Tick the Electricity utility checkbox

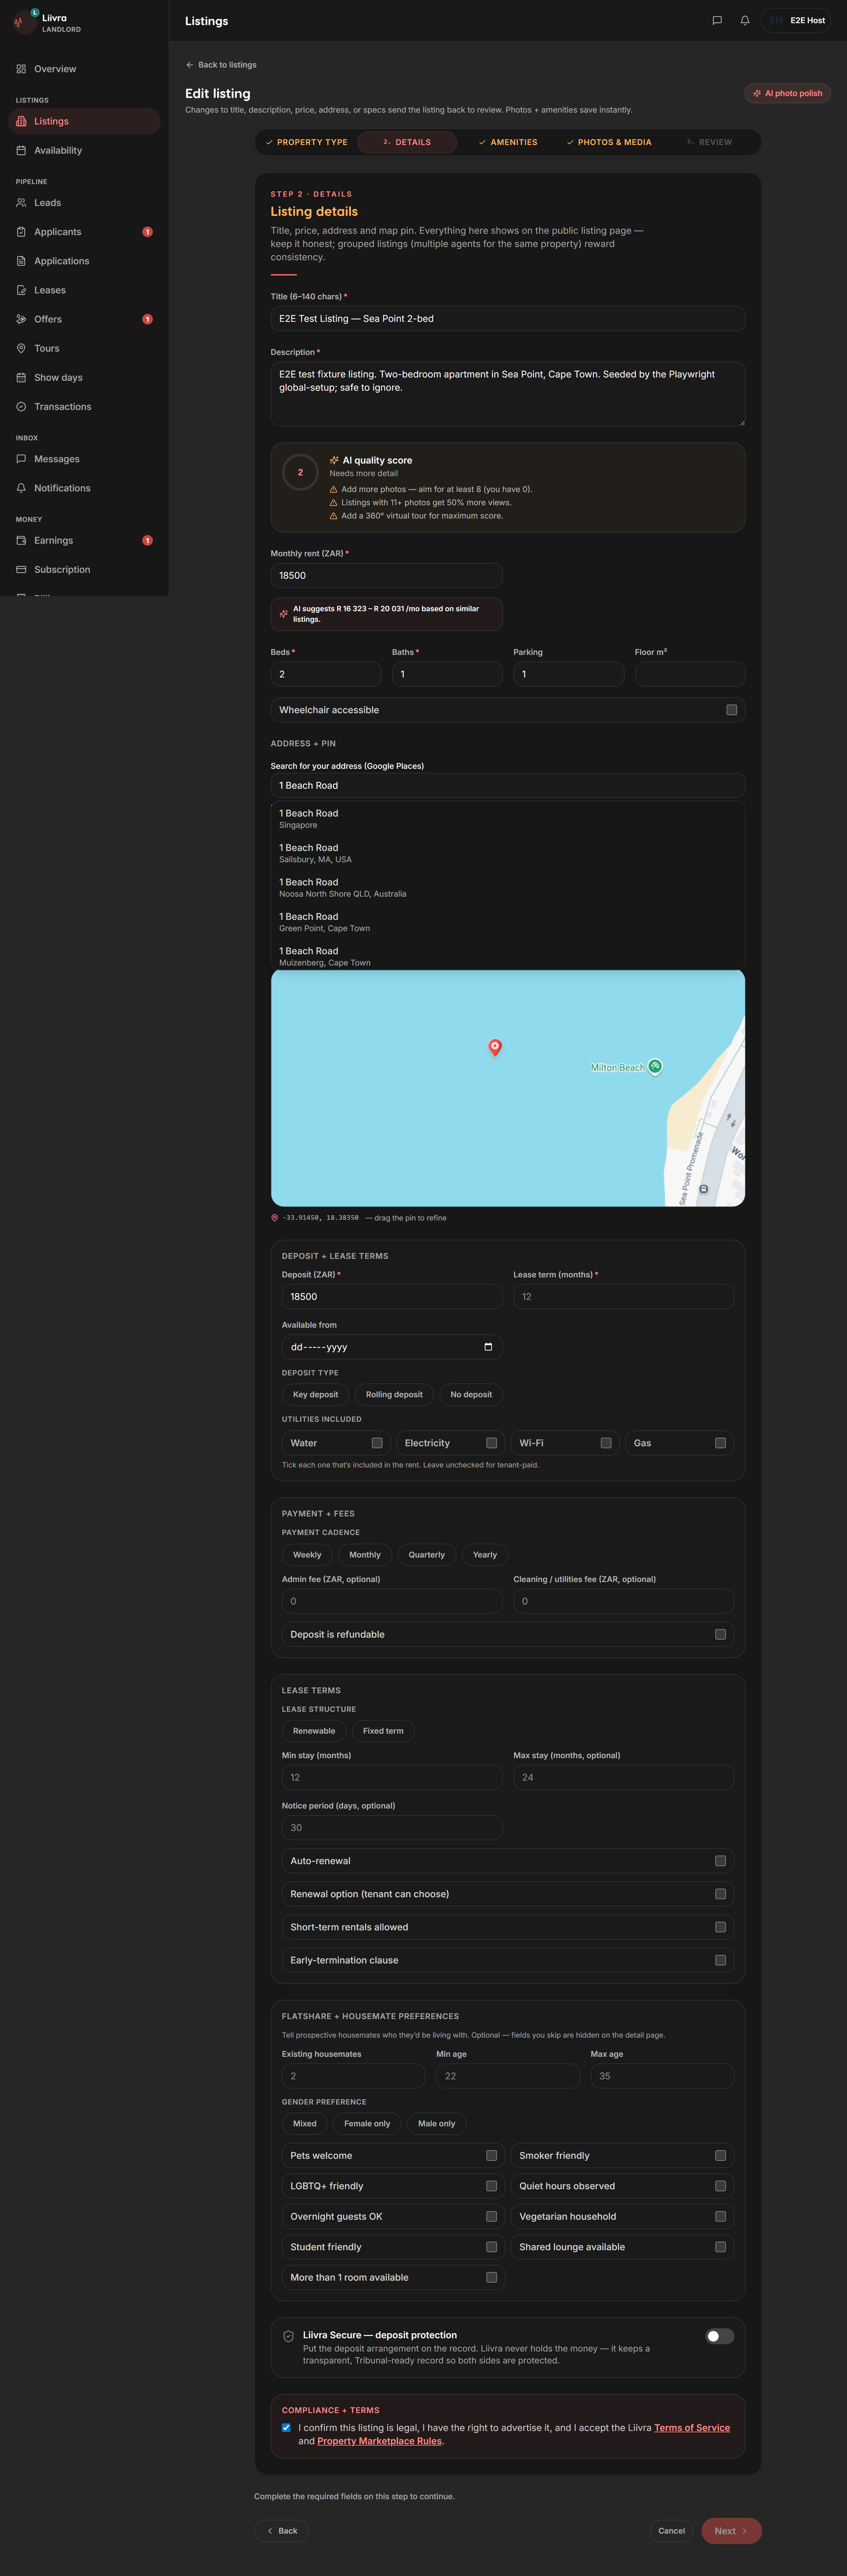(x=491, y=1443)
